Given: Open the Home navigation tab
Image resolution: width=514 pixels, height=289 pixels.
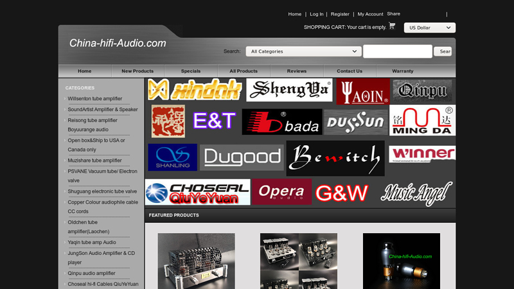Looking at the screenshot, I should coord(85,71).
